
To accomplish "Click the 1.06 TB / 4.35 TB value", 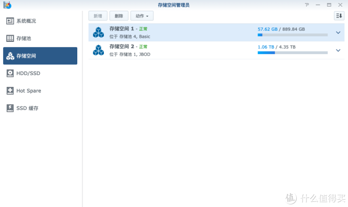I will pos(276,47).
